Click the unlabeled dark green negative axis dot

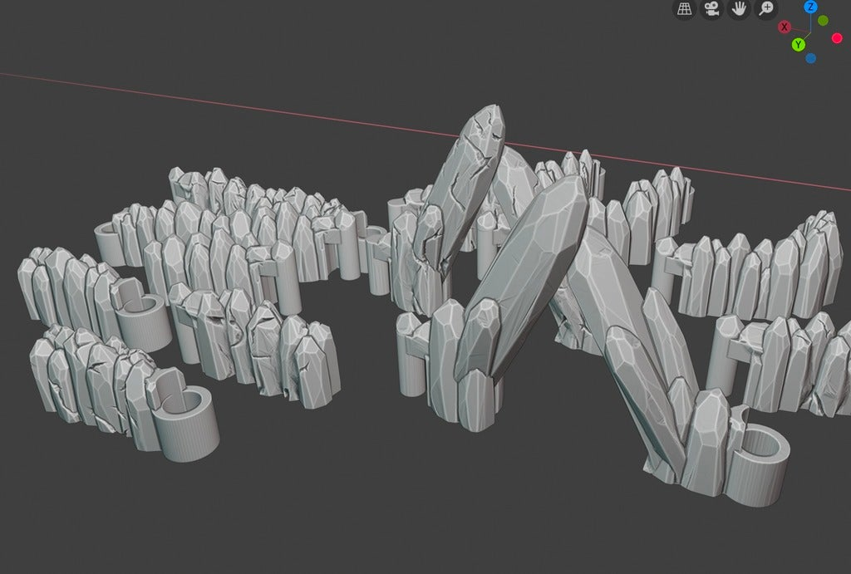click(x=824, y=21)
